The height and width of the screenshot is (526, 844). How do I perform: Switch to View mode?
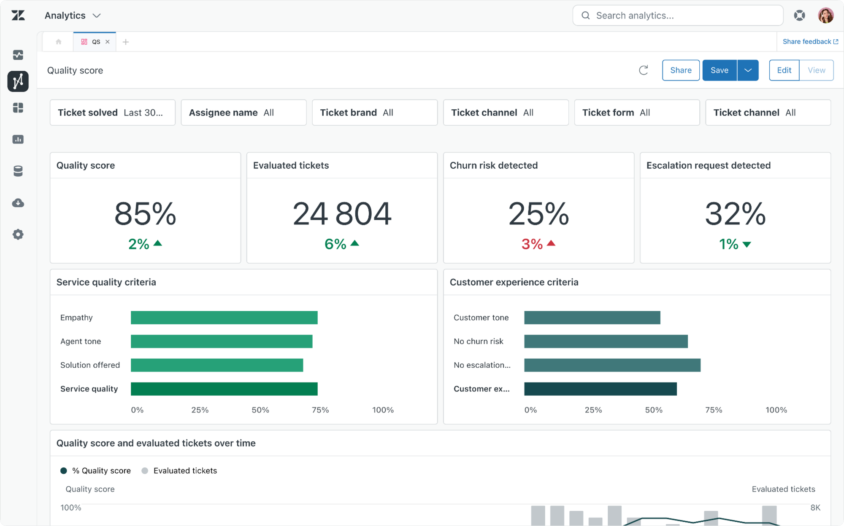coord(817,70)
